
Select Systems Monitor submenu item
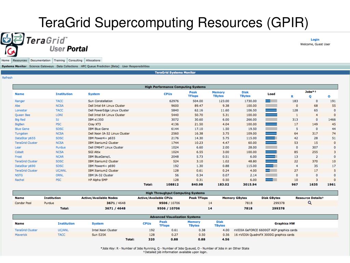pos(14,66)
